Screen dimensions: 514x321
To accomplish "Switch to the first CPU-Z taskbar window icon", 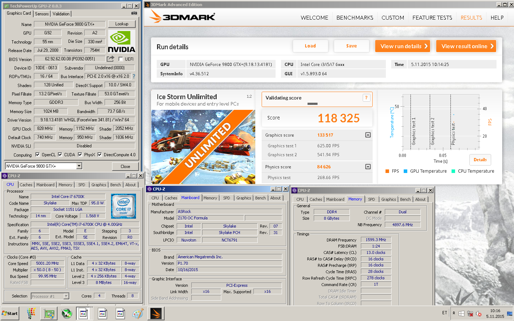I will click(84, 314).
